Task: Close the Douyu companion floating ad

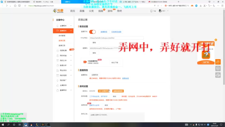Action: 216,40
